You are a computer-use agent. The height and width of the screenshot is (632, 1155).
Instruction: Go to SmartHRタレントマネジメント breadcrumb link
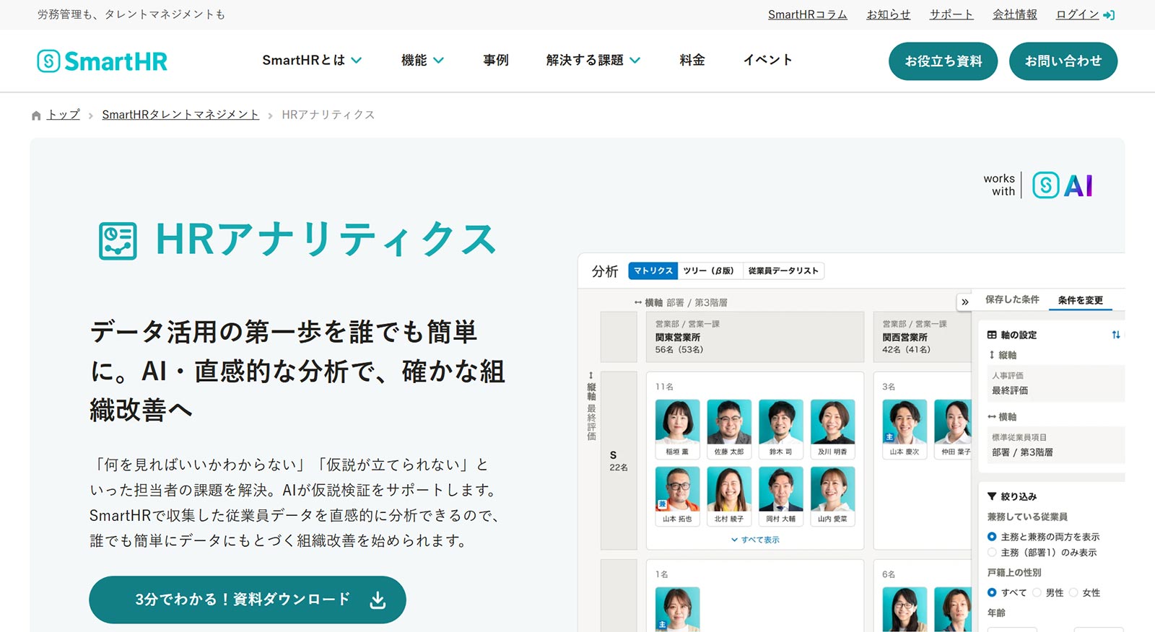pyautogui.click(x=180, y=115)
